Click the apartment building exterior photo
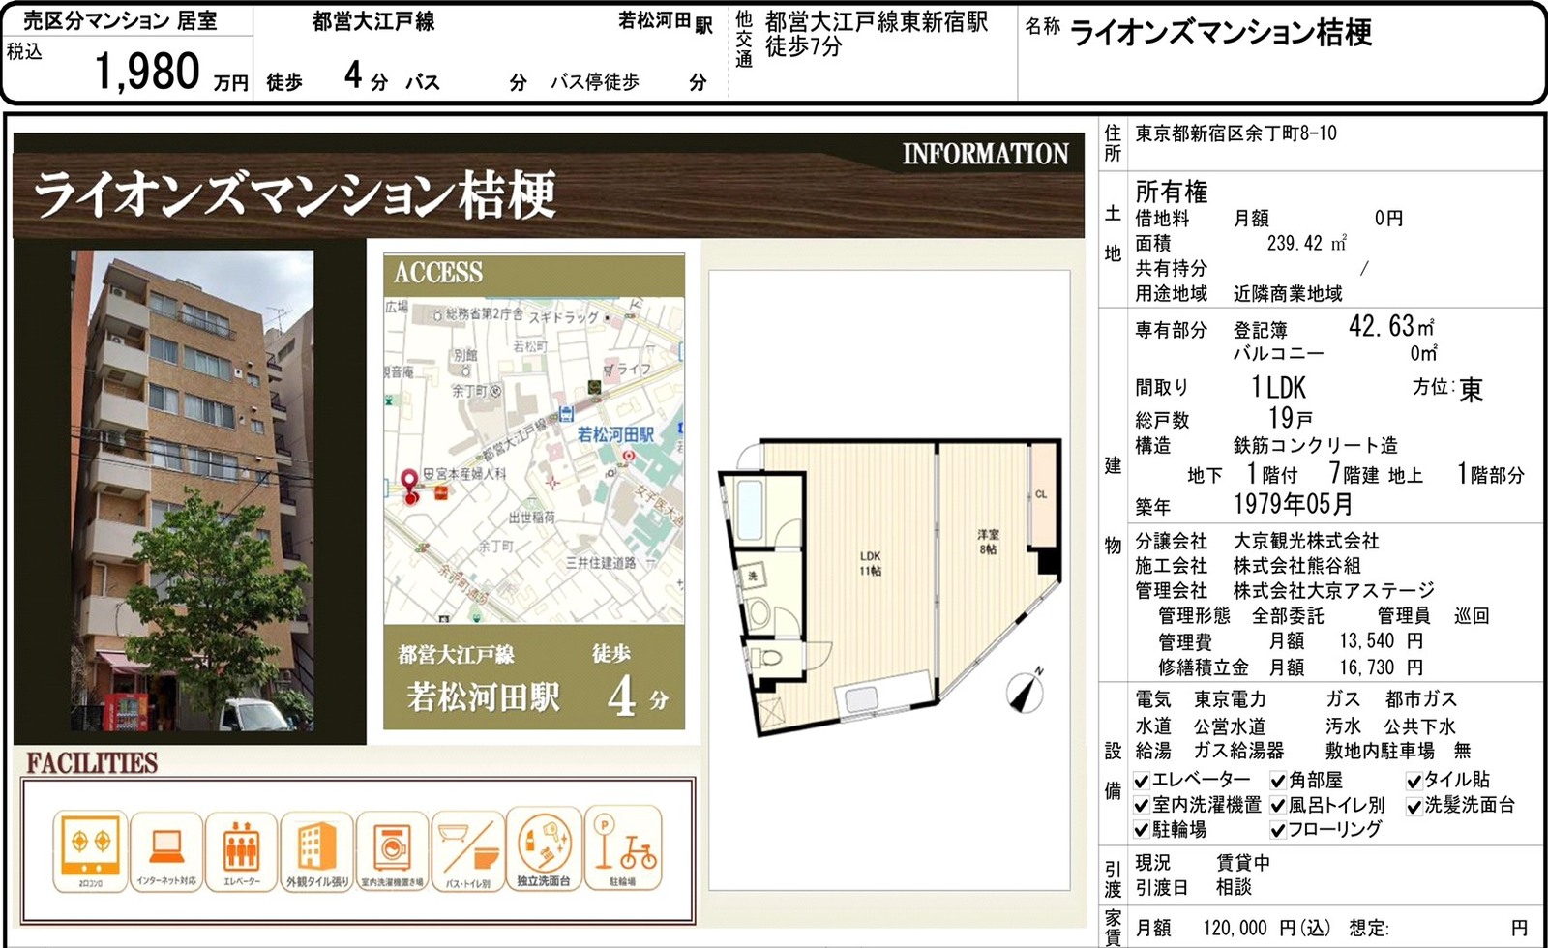This screenshot has height=948, width=1548. tap(192, 490)
